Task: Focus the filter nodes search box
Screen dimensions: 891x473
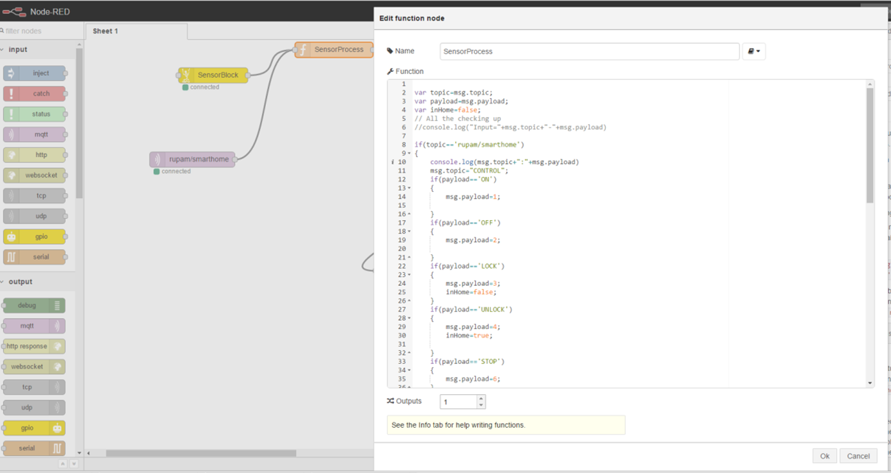Action: pos(40,31)
